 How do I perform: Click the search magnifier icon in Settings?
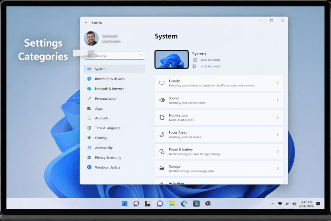141,56
